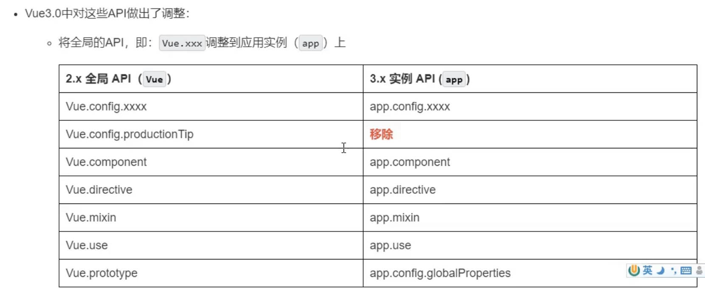
Task: Click the red 移除 text
Action: pos(381,134)
